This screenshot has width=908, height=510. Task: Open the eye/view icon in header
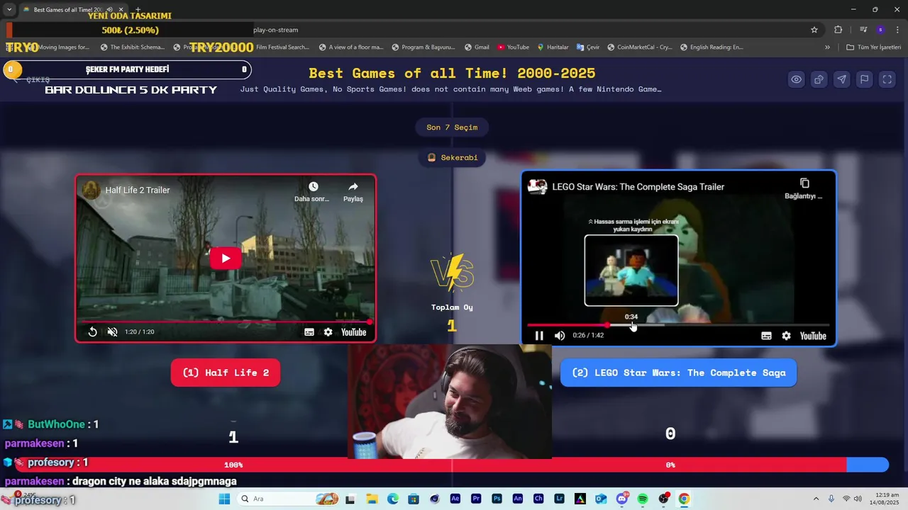coord(797,79)
